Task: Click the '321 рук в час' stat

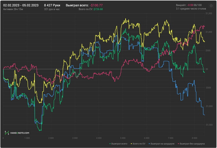Action: [x=52, y=9]
